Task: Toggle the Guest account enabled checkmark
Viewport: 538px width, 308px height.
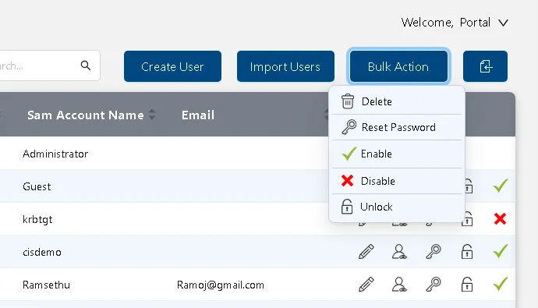Action: [501, 186]
